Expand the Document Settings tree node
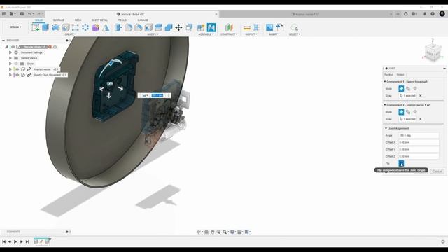 tap(10, 52)
